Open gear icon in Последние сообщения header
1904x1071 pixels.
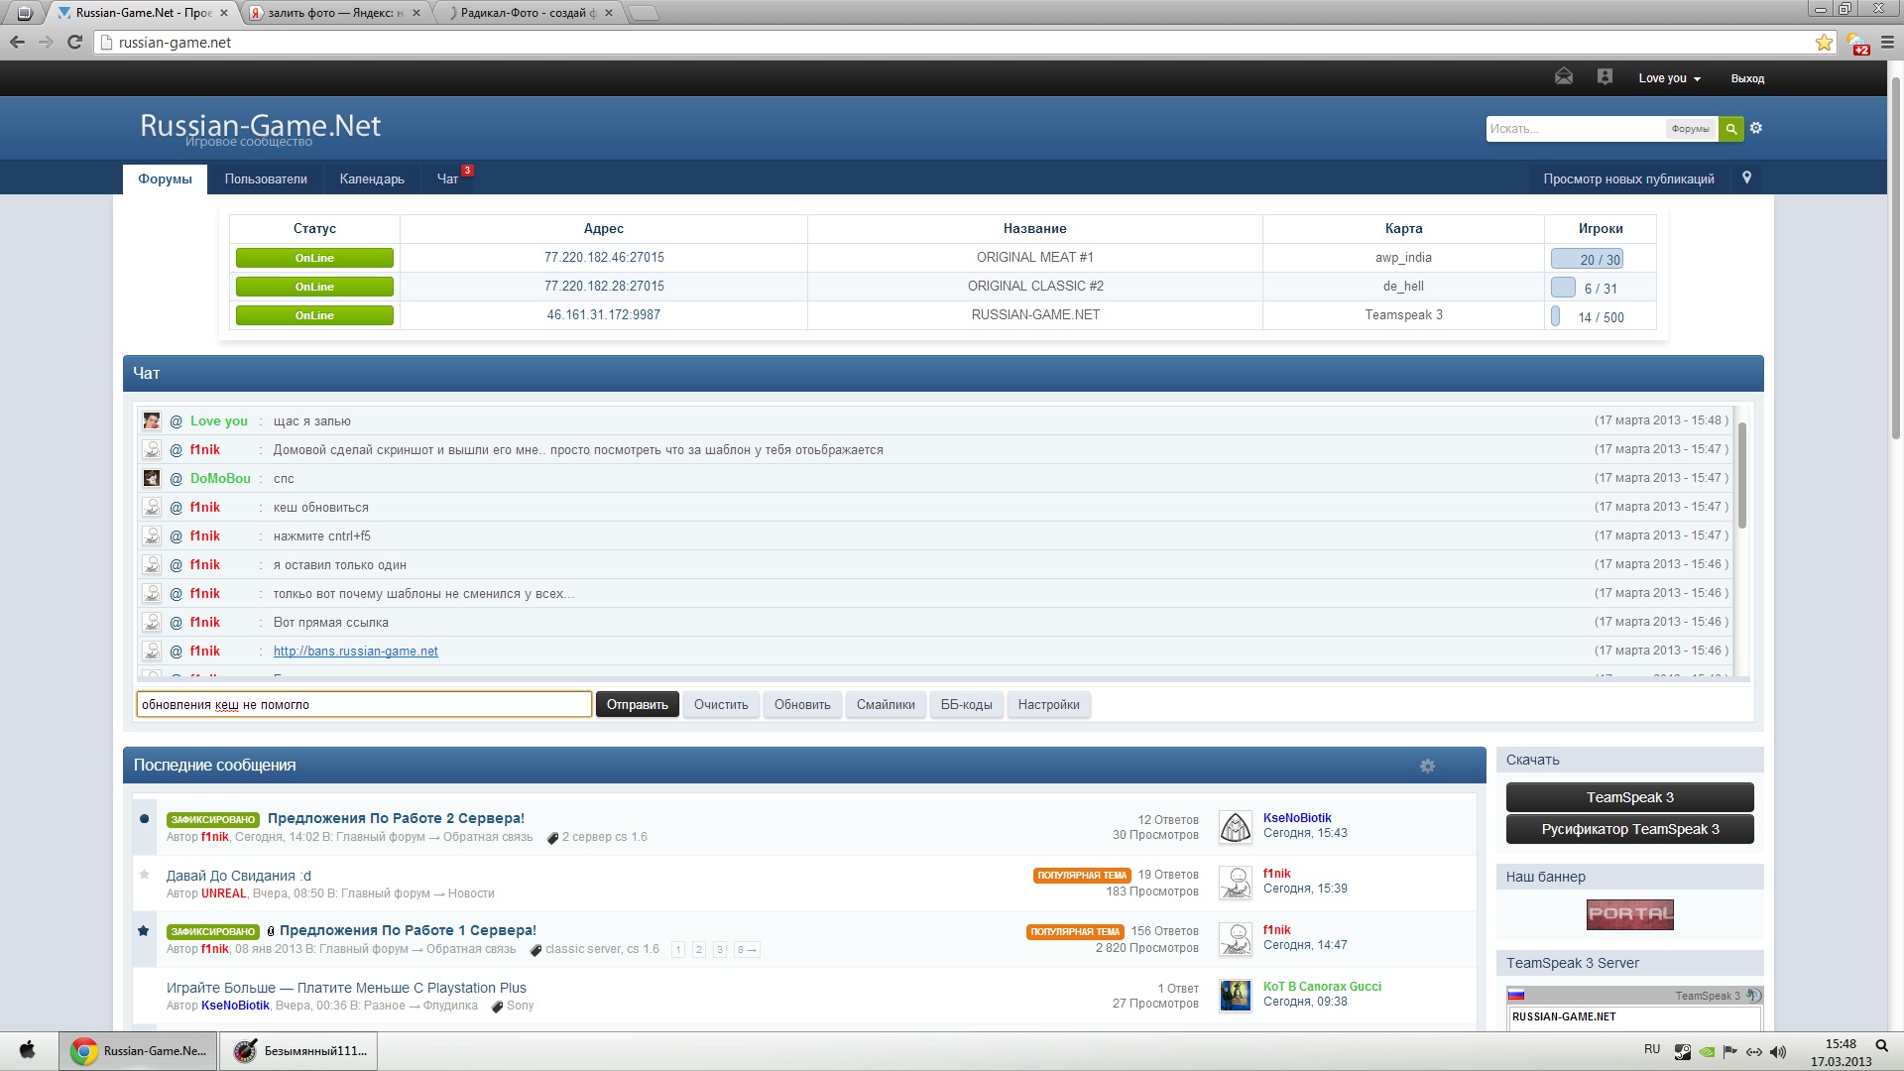click(x=1427, y=767)
